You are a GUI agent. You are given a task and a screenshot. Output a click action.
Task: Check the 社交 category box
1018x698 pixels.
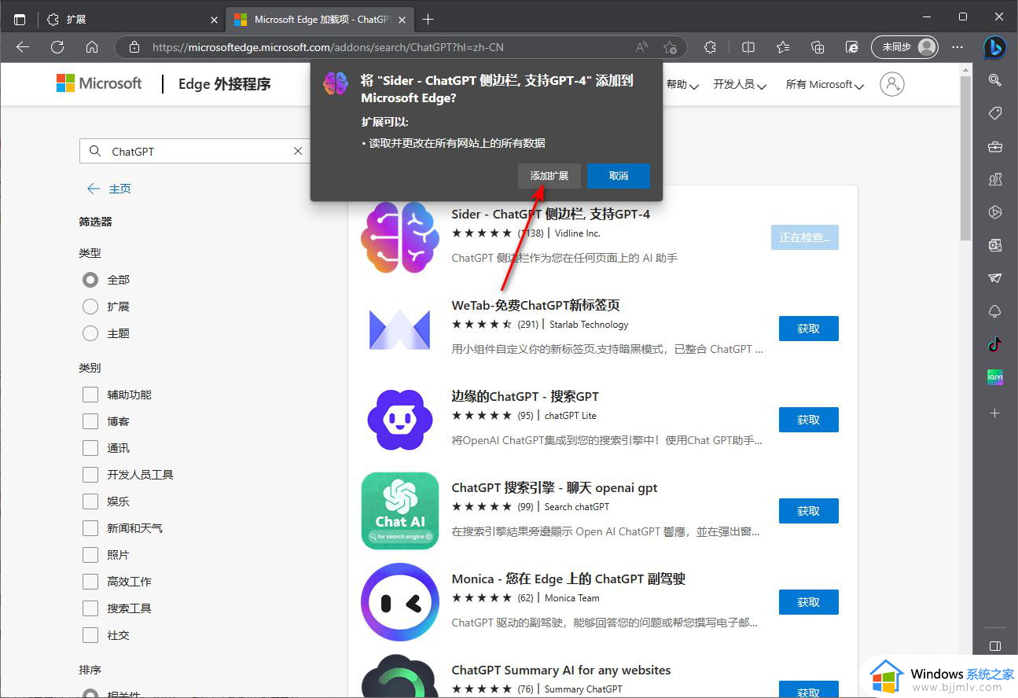pos(90,635)
